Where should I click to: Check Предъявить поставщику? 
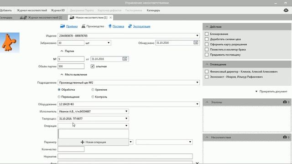[x=207, y=55]
